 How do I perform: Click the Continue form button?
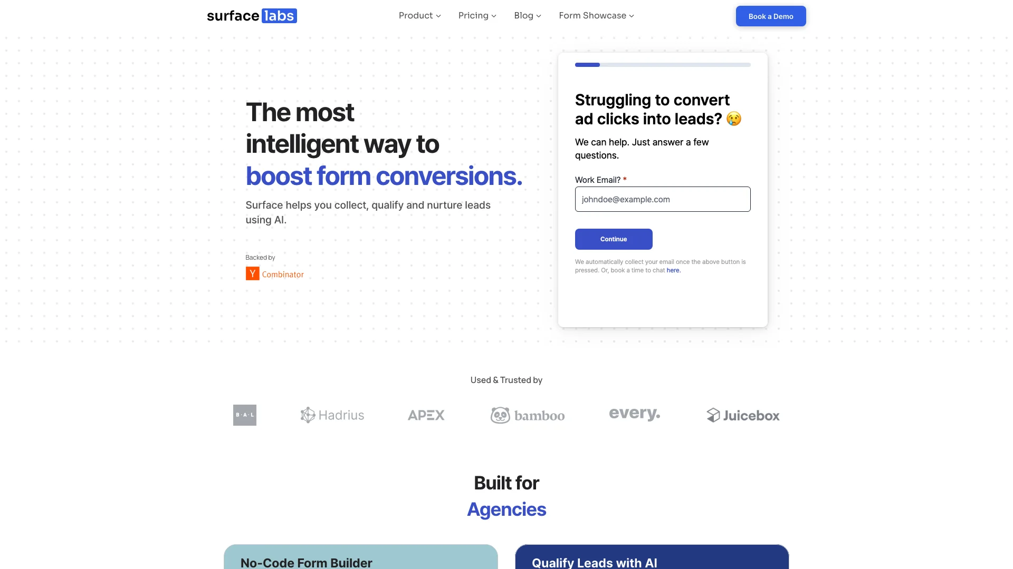coord(614,239)
